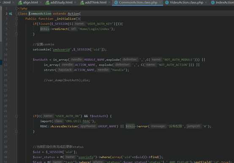
Task: Click the error method call
Action: pos(143,126)
